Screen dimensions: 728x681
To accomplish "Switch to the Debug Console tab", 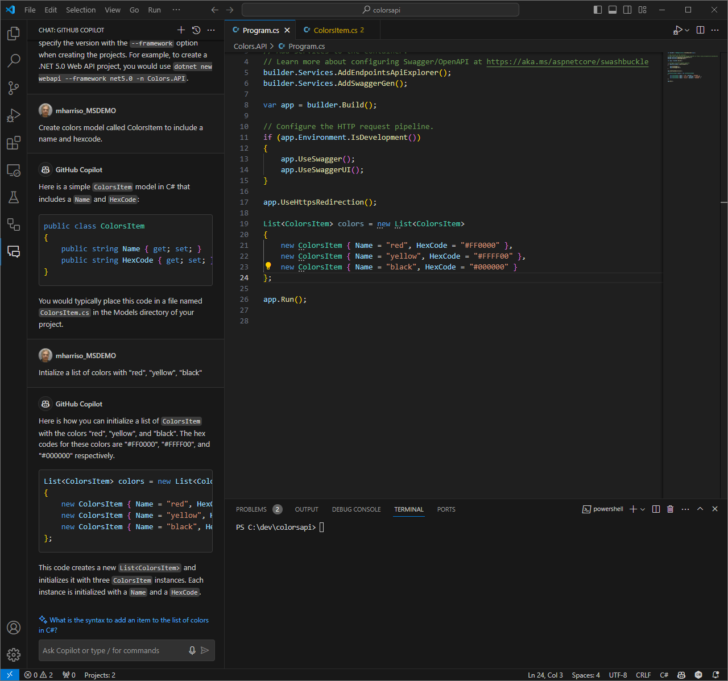I will (x=357, y=509).
